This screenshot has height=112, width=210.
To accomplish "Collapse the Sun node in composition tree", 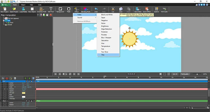I will [x=3, y=20].
